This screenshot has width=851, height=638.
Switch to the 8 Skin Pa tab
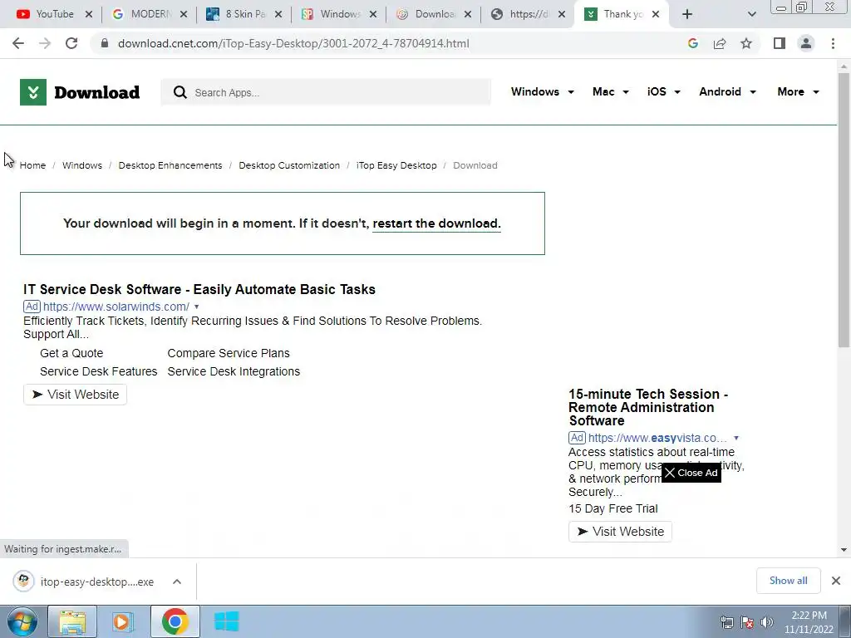[239, 14]
